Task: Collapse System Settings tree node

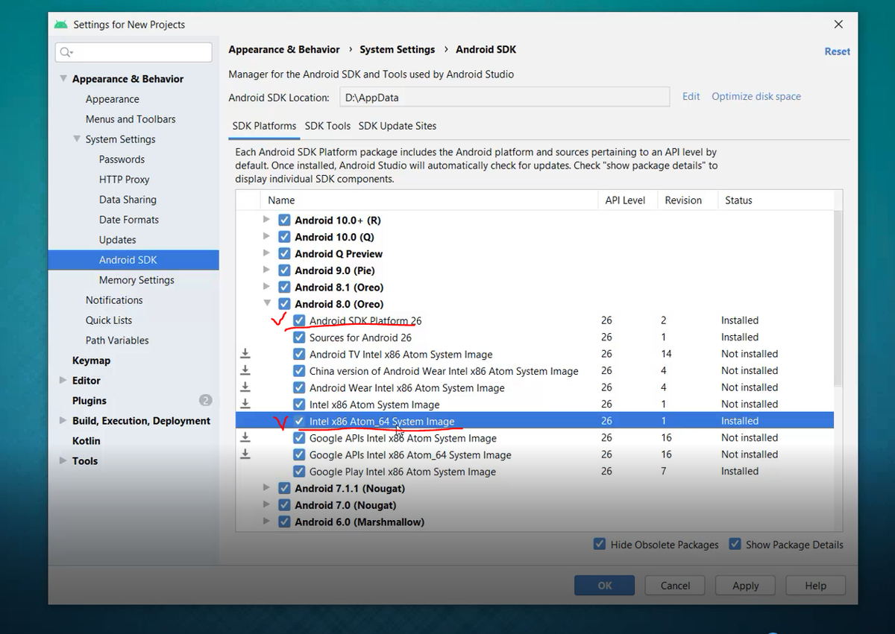Action: [77, 139]
